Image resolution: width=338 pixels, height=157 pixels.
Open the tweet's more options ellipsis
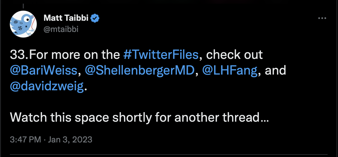[x=322, y=18]
